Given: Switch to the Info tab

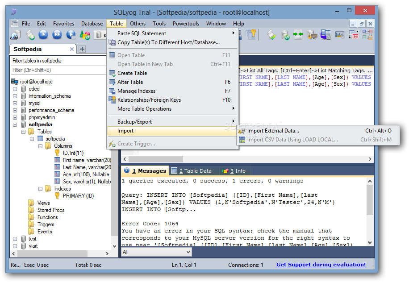Looking at the screenshot, I should click(234, 171).
